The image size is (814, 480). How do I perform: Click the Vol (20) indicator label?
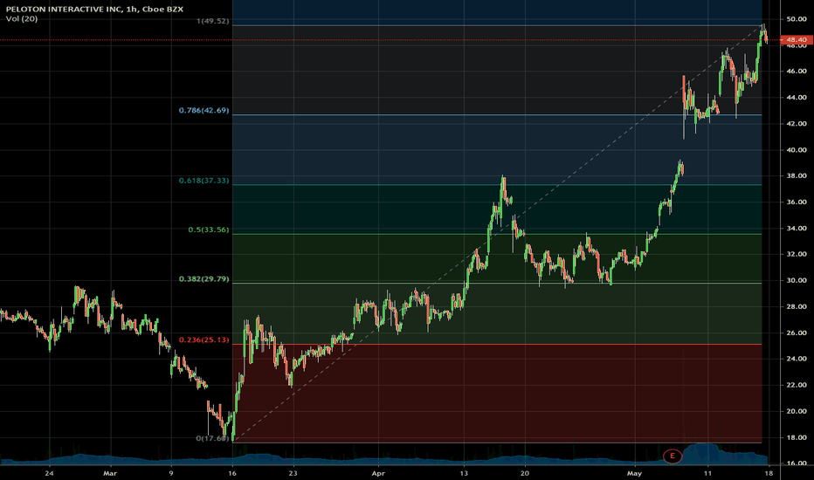click(22, 18)
